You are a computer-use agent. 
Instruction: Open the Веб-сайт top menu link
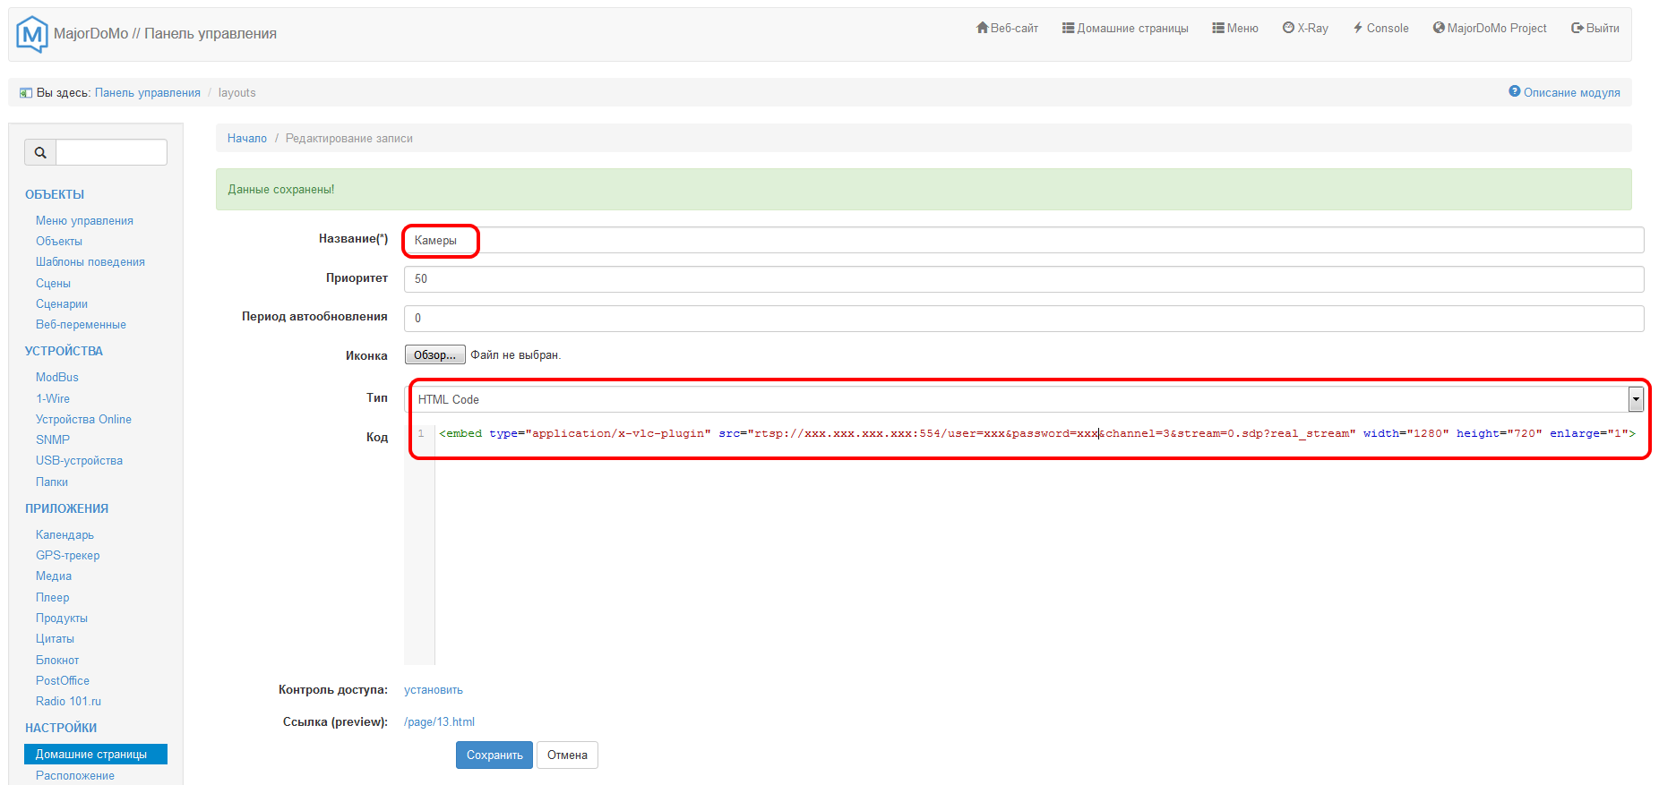1007,29
